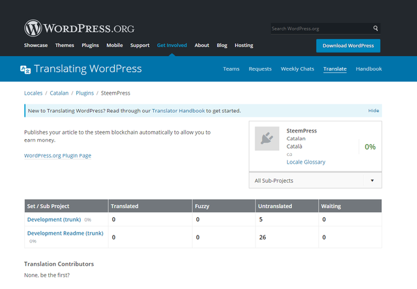Screen dimensions: 417x289
Task: Click the search magnifier icon
Action: (375, 28)
